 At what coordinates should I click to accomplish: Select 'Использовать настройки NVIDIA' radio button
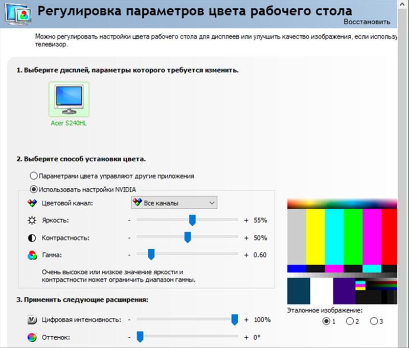click(34, 189)
